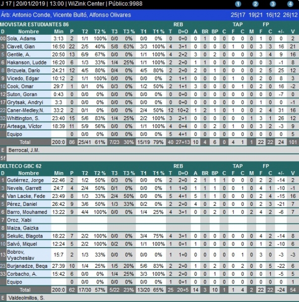Open Van Lacke, Fede player page
The width and height of the screenshot is (299, 302).
point(26,196)
